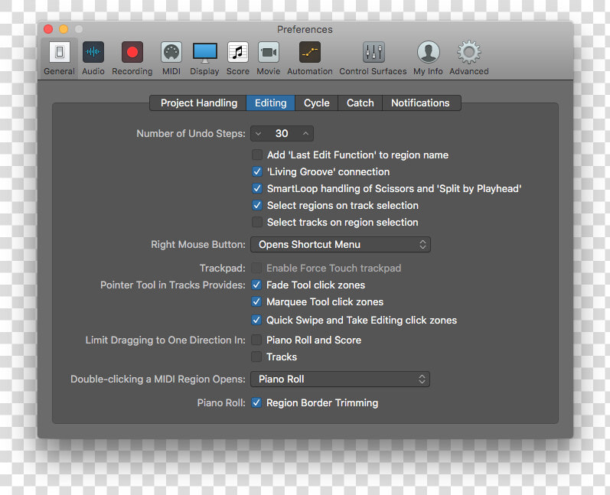Enable limit dragging in Tracks

pos(256,357)
